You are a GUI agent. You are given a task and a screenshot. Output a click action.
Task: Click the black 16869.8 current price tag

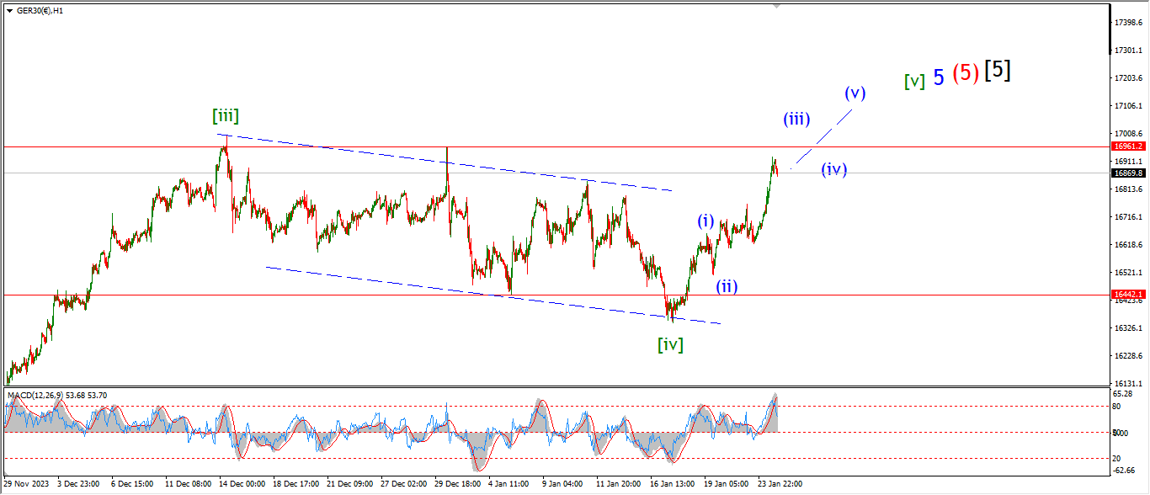pyautogui.click(x=1126, y=173)
